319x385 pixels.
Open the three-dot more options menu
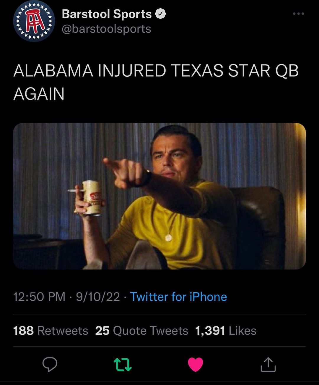point(298,14)
